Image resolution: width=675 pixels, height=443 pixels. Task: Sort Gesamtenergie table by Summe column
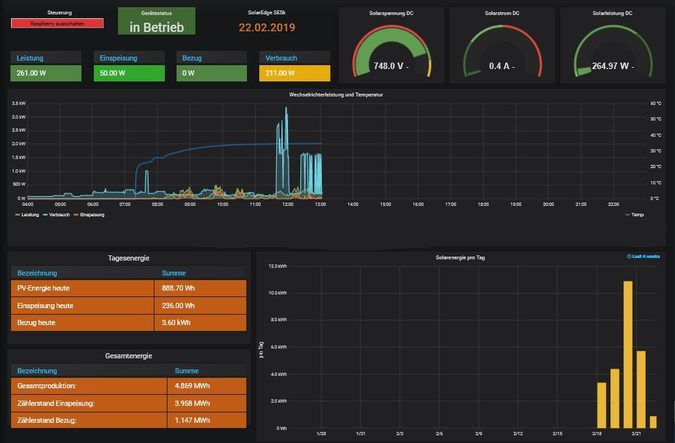click(187, 371)
